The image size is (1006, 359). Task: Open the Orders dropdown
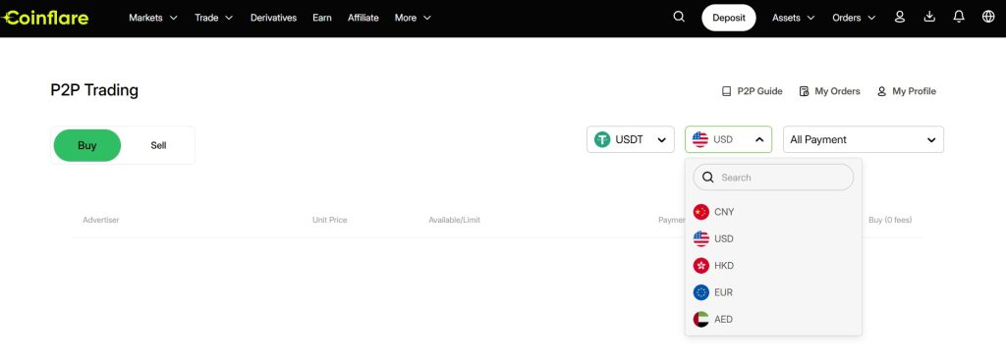[853, 18]
